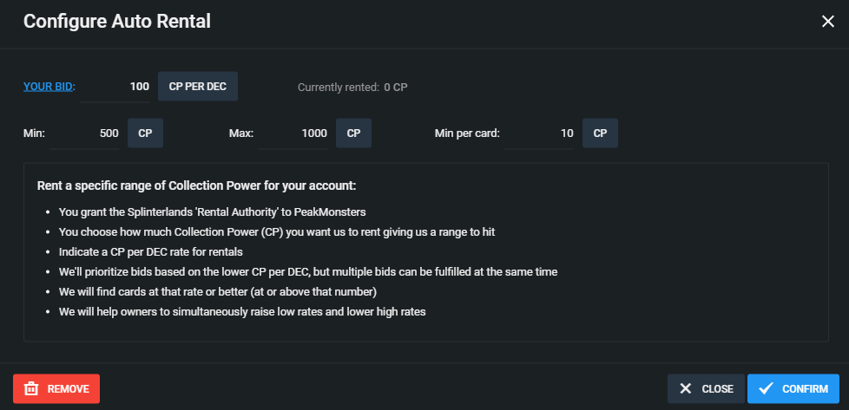Screen dimensions: 849x410
Task: Click the trash can icon on Remove
Action: pos(31,389)
